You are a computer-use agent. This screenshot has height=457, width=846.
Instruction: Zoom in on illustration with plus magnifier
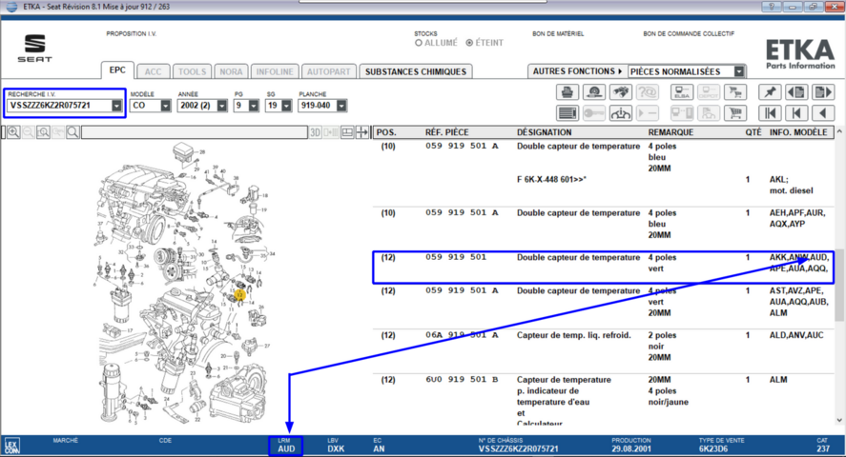[13, 132]
